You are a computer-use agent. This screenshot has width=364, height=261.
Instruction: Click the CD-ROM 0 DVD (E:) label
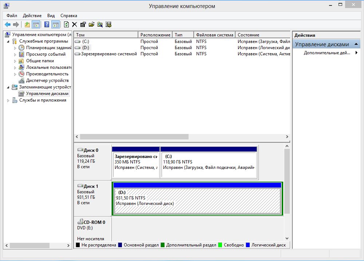pos(92,229)
